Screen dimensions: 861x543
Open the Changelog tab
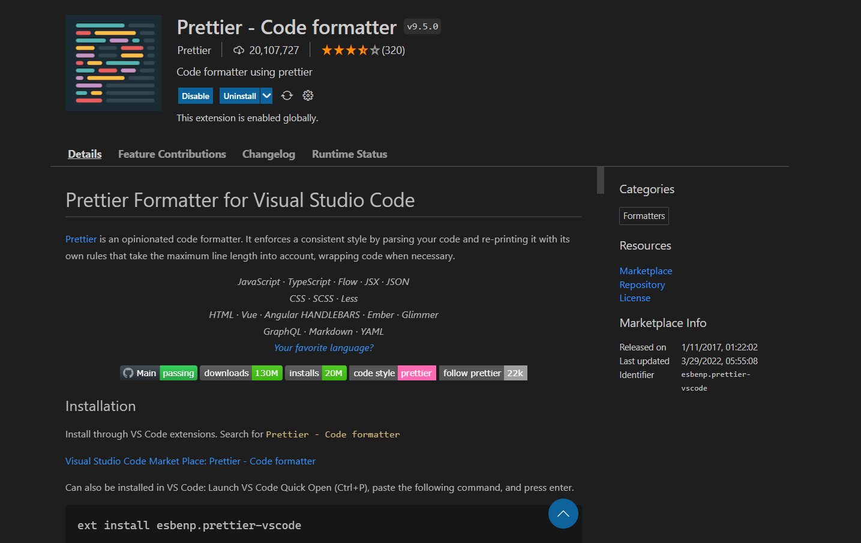[x=269, y=154]
